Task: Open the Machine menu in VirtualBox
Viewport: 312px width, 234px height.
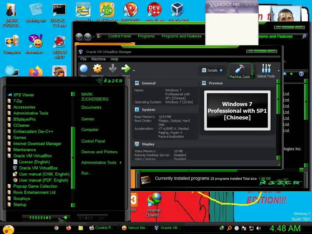Action: pos(98,59)
